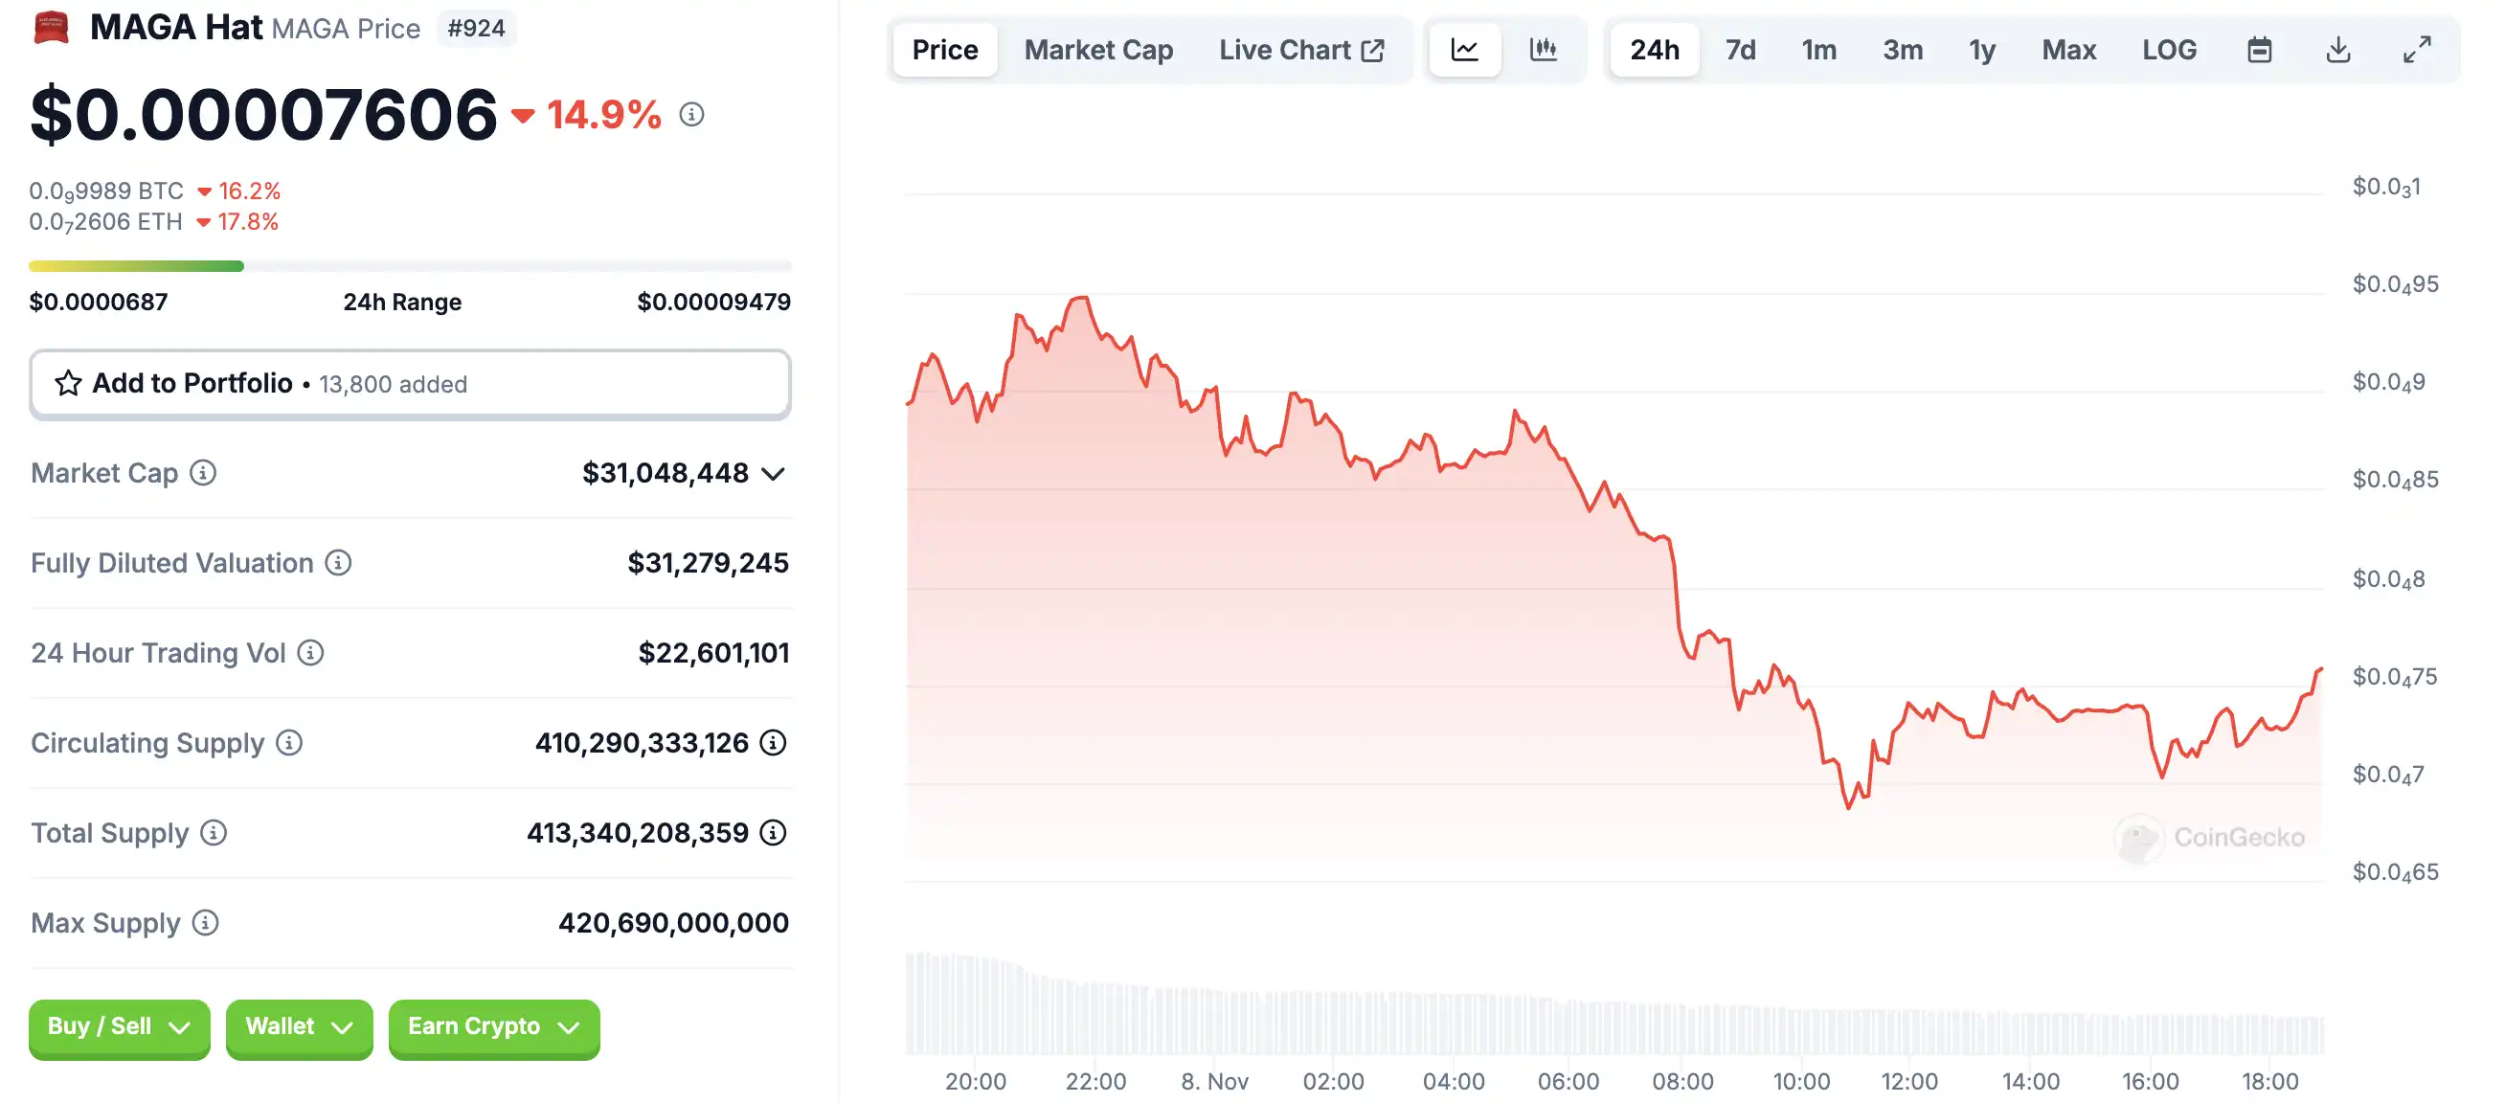The height and width of the screenshot is (1103, 2505).
Task: Download chart data icon
Action: pyautogui.click(x=2337, y=50)
